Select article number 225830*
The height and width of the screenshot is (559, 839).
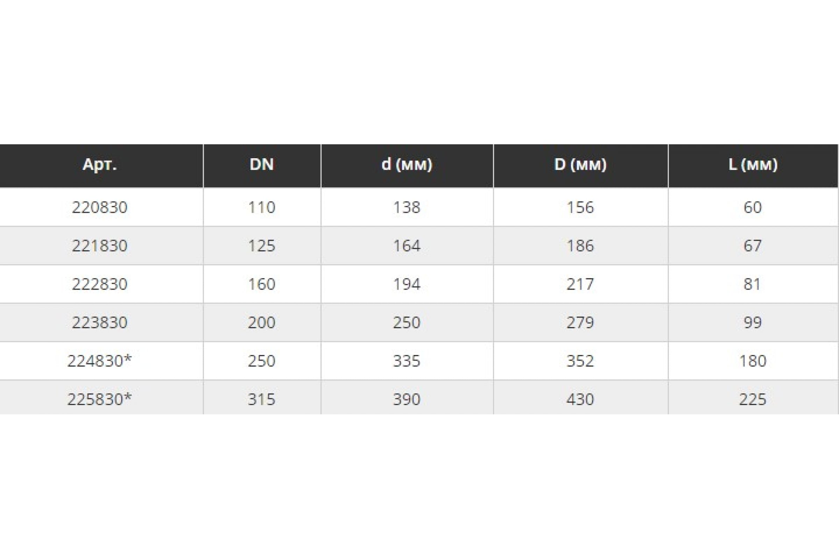pos(100,399)
